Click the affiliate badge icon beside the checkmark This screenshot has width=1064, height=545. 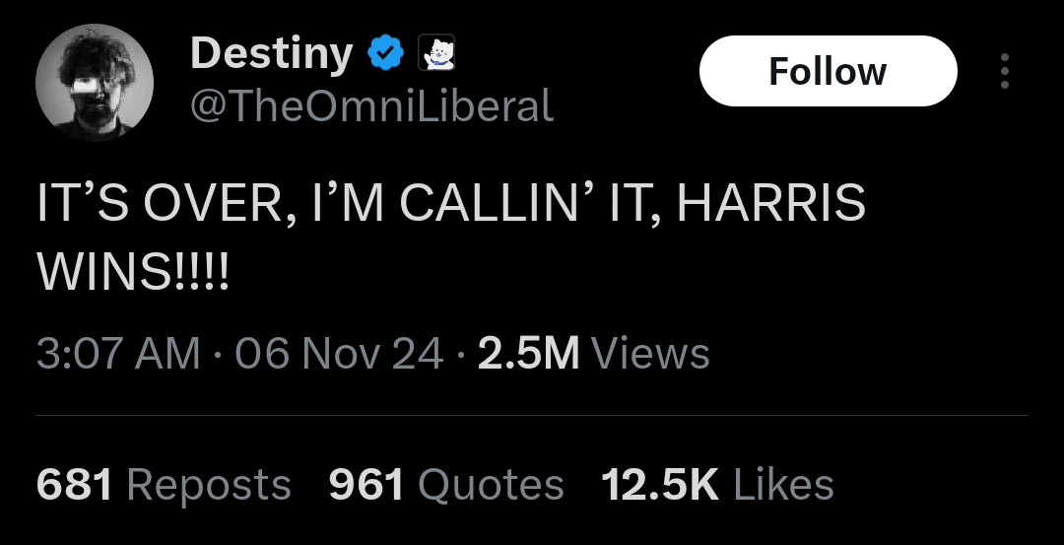pyautogui.click(x=434, y=53)
